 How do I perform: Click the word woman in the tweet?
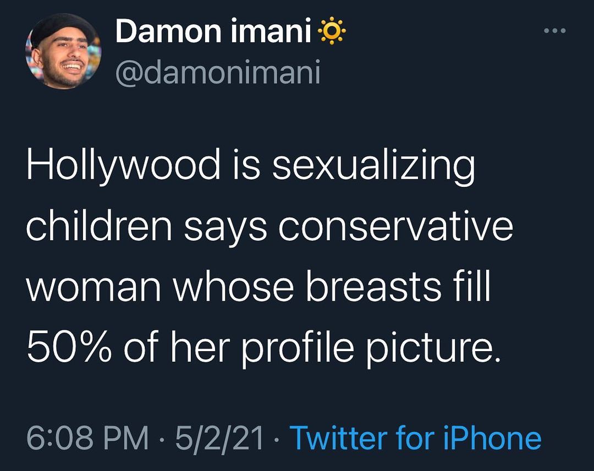(95, 288)
